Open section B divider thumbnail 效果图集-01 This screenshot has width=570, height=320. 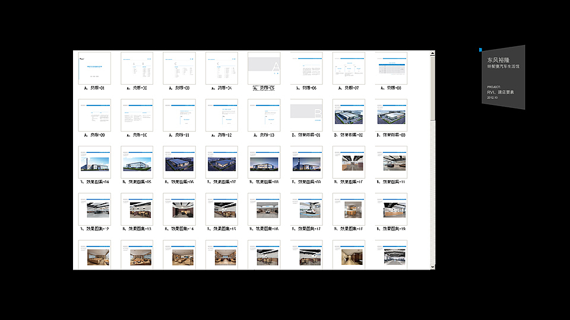pyautogui.click(x=306, y=115)
